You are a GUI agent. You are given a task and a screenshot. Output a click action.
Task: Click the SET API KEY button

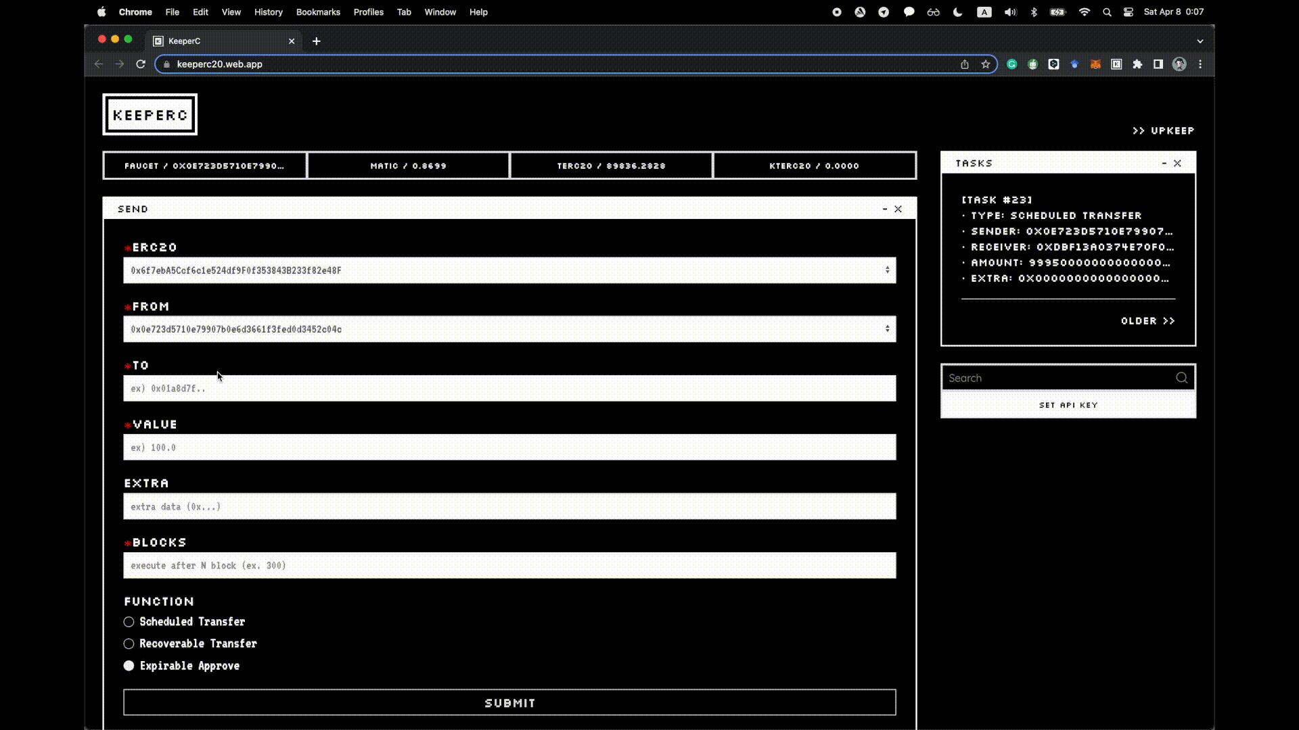(1068, 405)
